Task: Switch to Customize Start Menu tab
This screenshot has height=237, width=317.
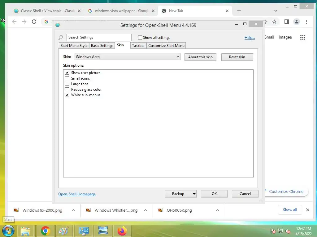Action: pos(166,46)
